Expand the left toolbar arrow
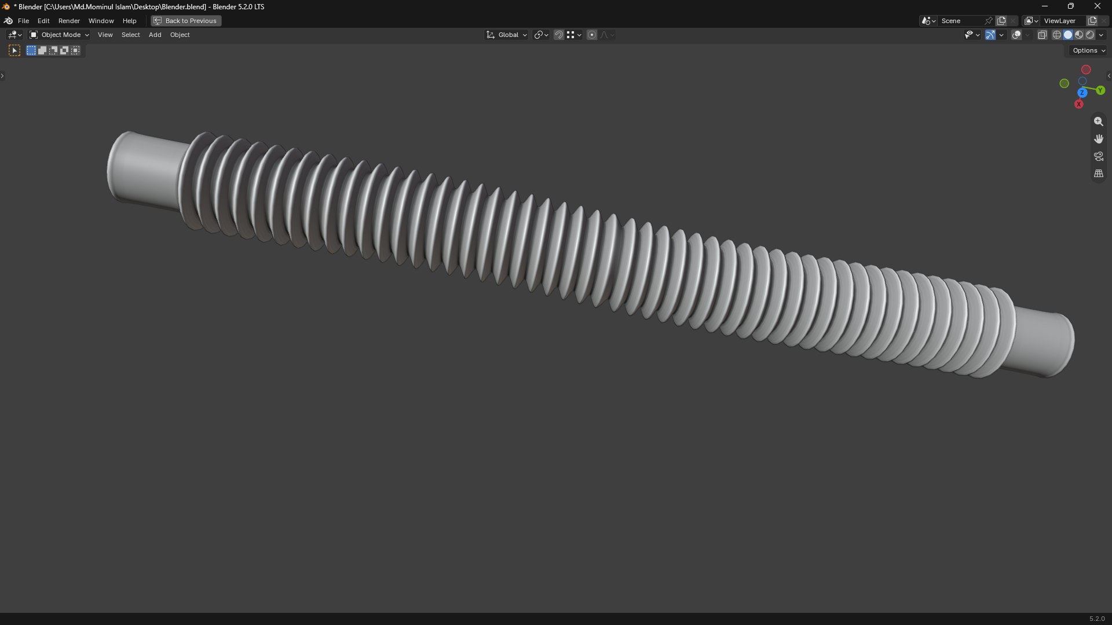 click(x=2, y=76)
